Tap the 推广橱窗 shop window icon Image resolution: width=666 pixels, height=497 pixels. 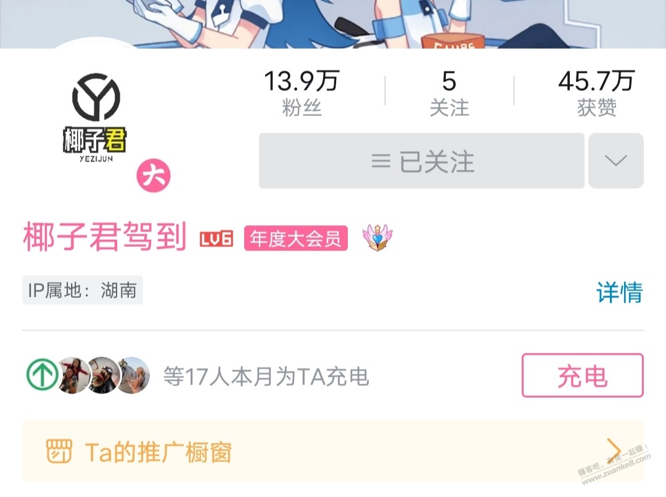pos(59,451)
